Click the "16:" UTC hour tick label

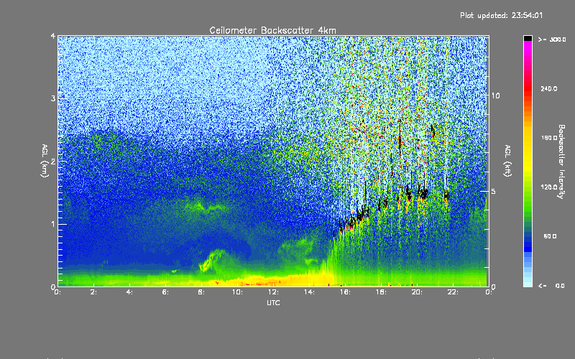[x=346, y=292]
